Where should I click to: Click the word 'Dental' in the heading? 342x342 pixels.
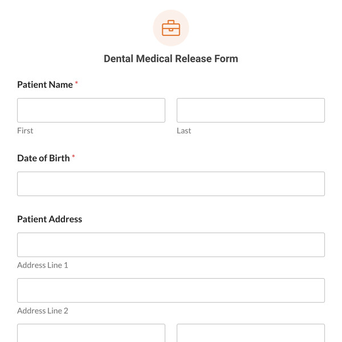click(x=119, y=59)
